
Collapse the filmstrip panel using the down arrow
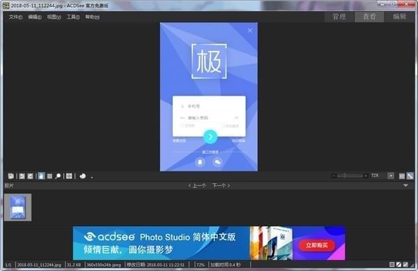pos(405,185)
